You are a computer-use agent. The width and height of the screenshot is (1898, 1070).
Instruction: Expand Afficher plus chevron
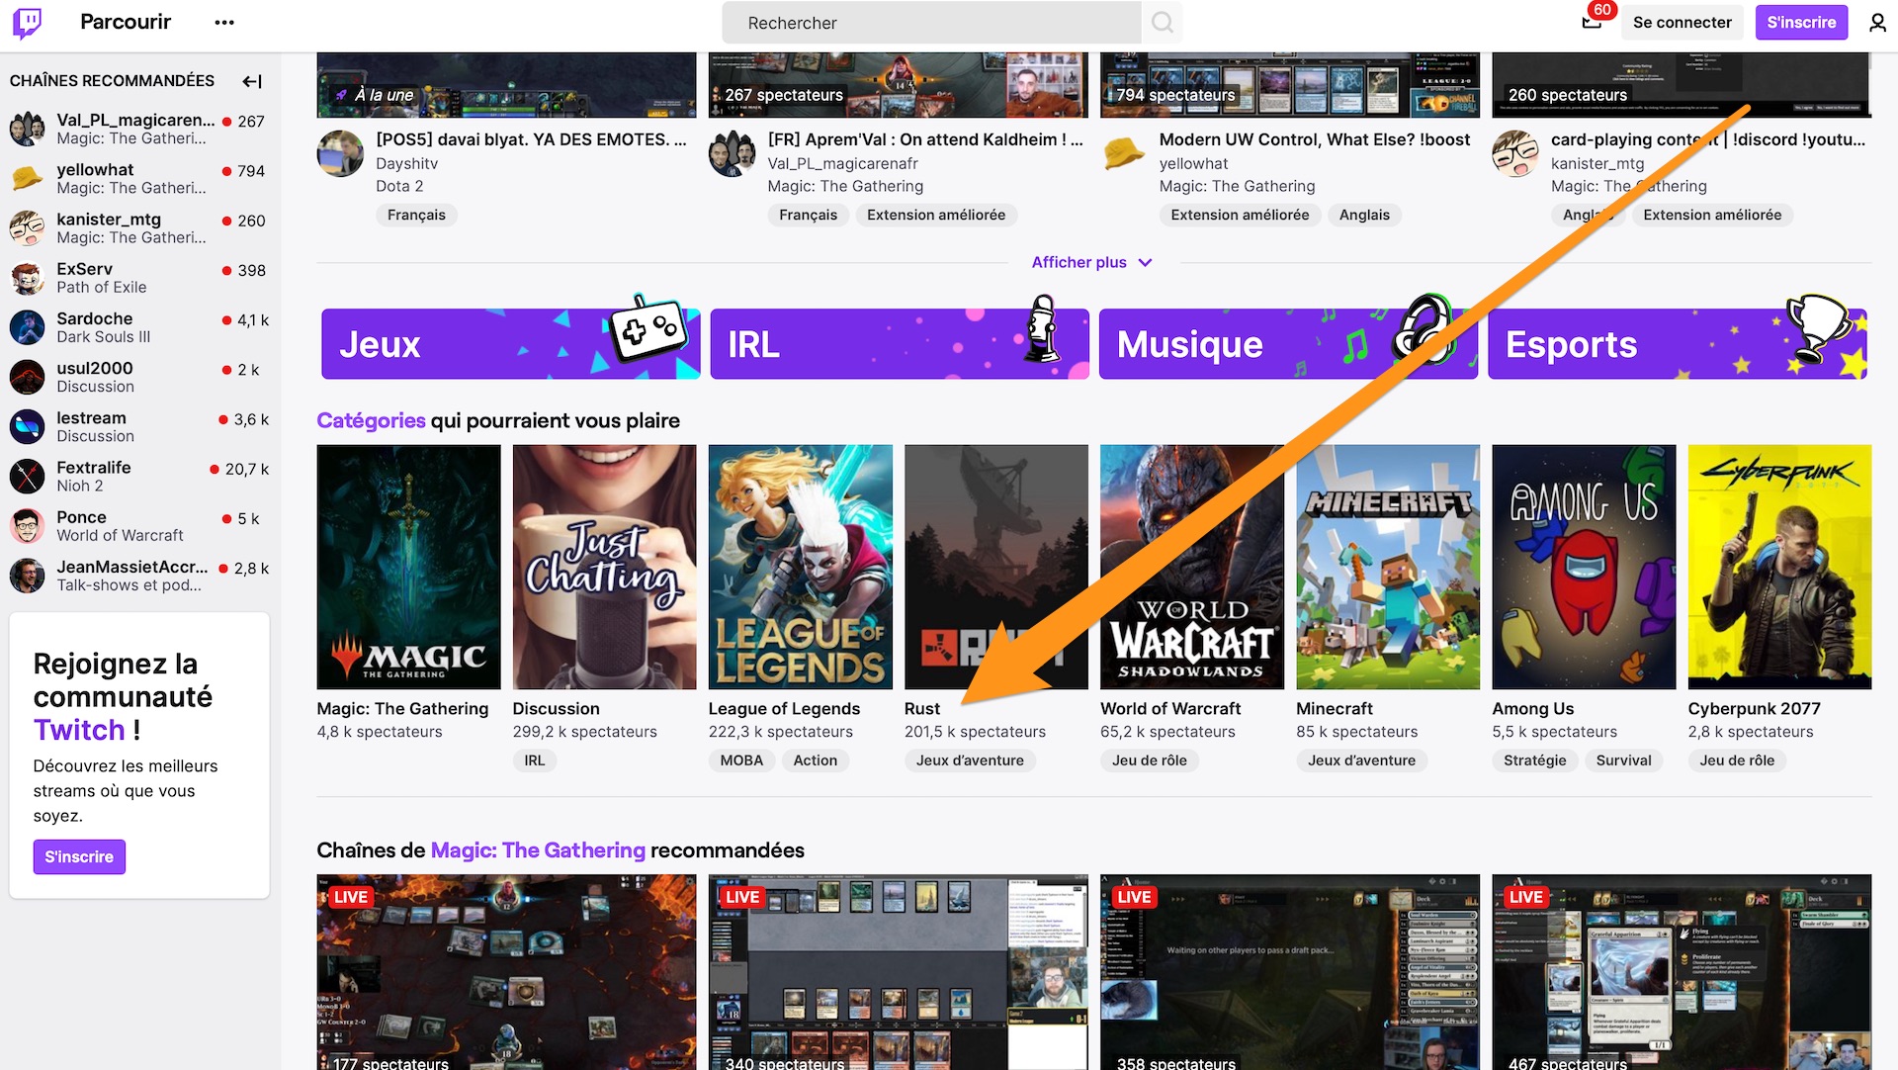(1145, 262)
